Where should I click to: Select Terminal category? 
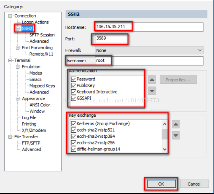(22, 60)
